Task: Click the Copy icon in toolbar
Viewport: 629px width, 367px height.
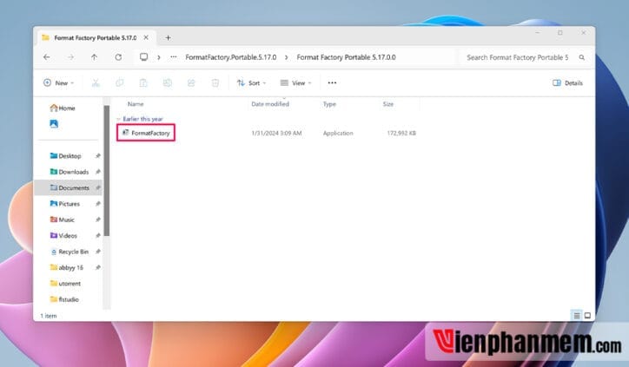Action: (x=120, y=83)
